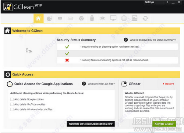This screenshot has width=184, height=133.
Task: Open the question mark help menu
Action: [x=167, y=2]
